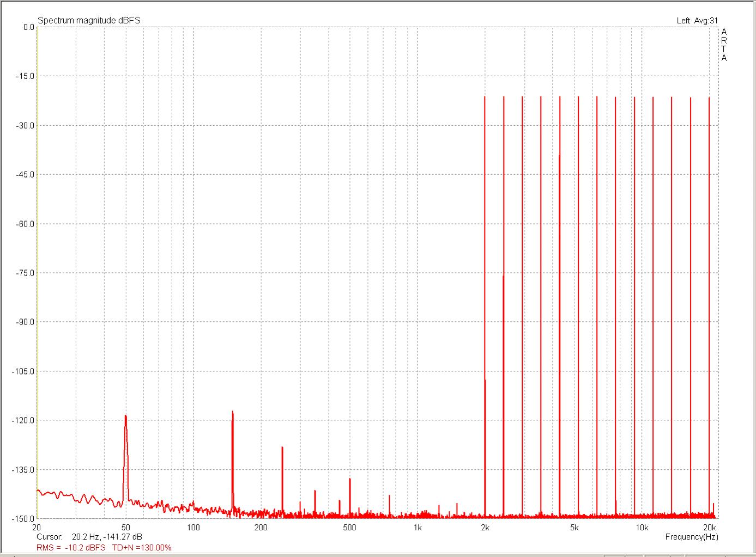756x557 pixels.
Task: Select the -30.0 y-axis label
Action: [25, 125]
